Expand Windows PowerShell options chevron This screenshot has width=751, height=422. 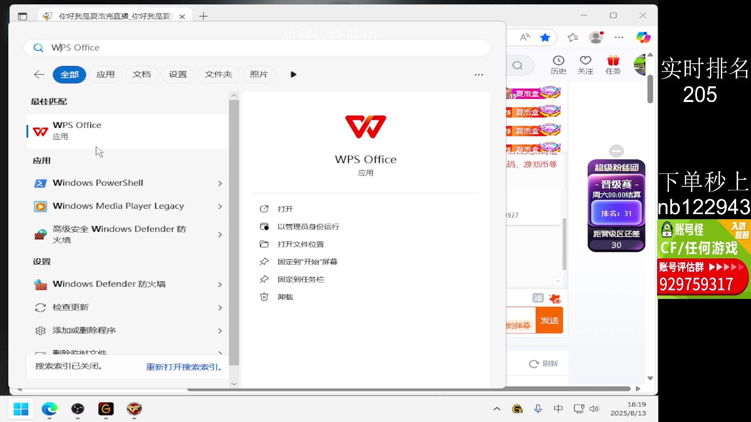pyautogui.click(x=220, y=183)
